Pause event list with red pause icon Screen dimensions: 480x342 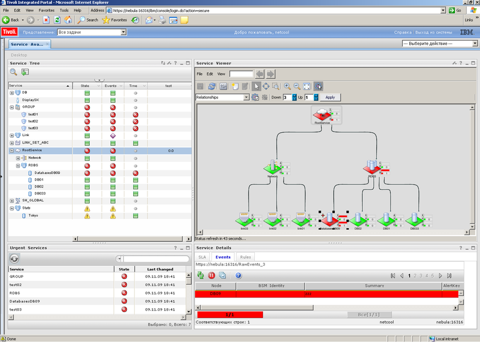[211, 276]
